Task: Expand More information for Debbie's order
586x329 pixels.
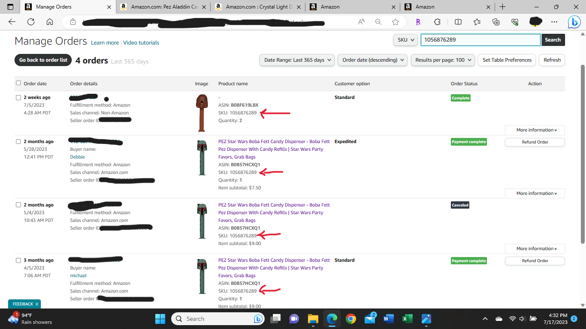Action: 535,194
